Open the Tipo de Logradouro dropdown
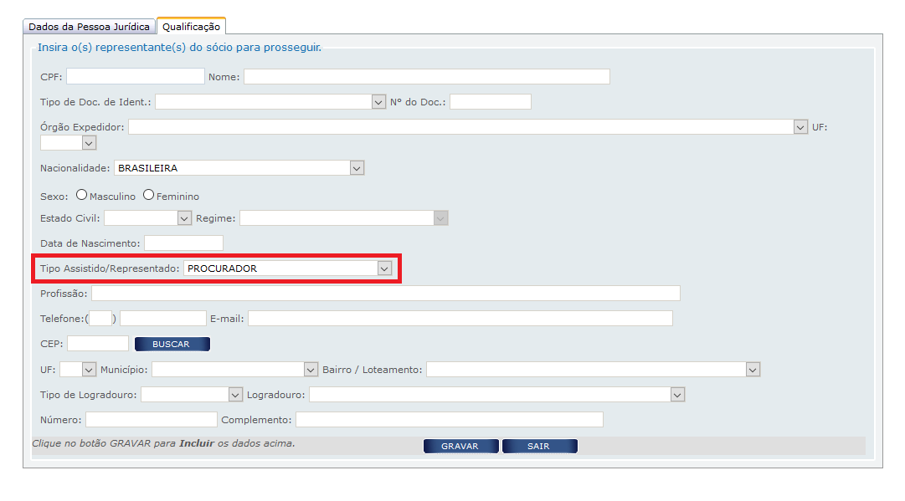Viewport: 905px width, 501px height. pyautogui.click(x=192, y=395)
